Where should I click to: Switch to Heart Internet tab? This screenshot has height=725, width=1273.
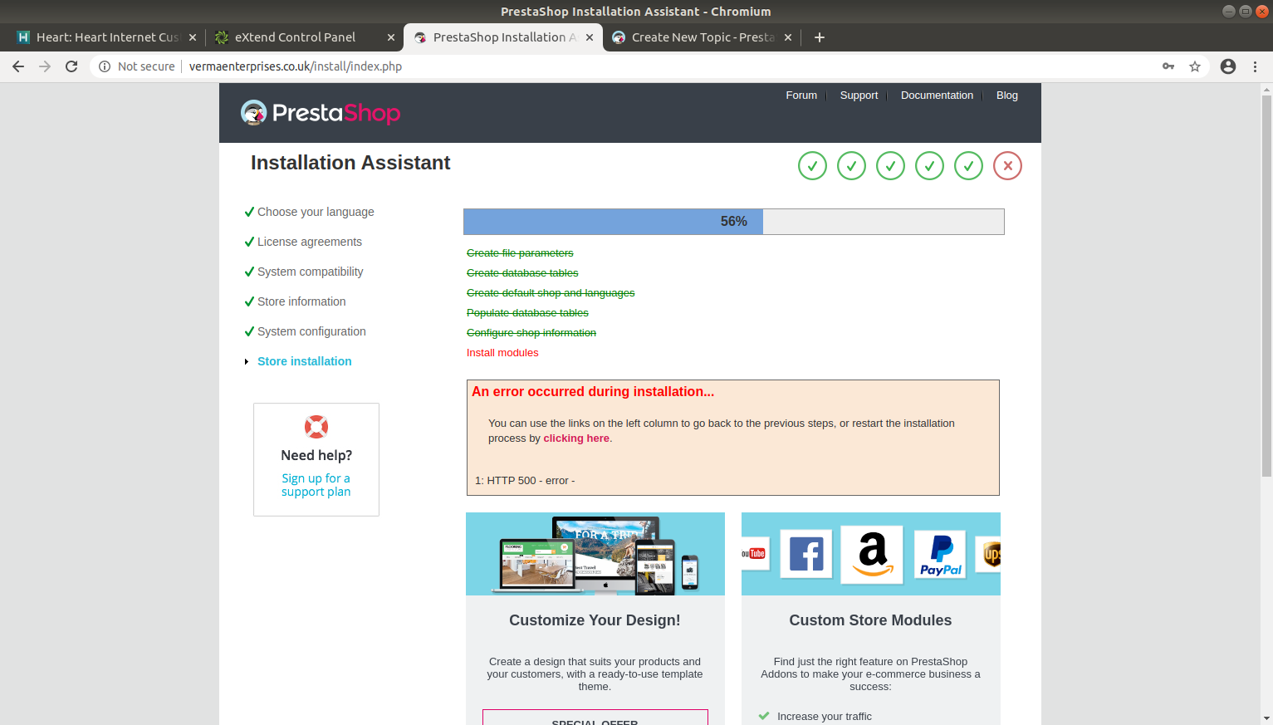pyautogui.click(x=105, y=37)
